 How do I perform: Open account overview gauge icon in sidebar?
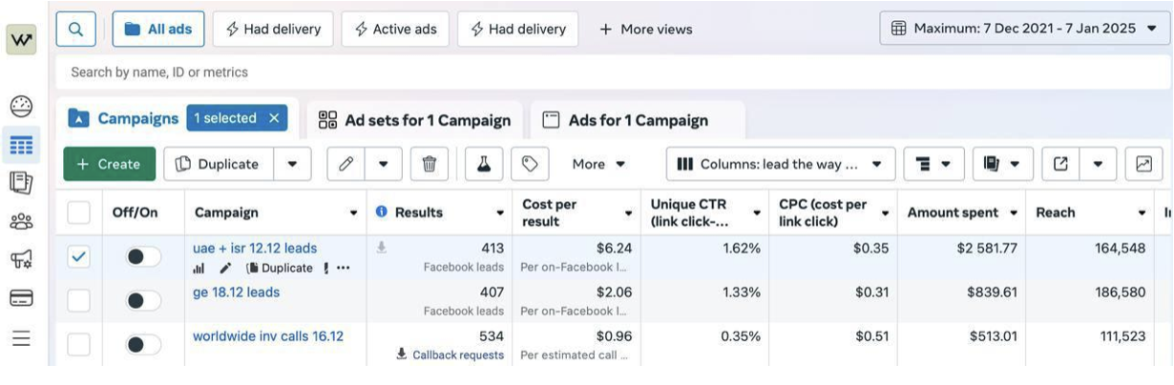point(21,107)
